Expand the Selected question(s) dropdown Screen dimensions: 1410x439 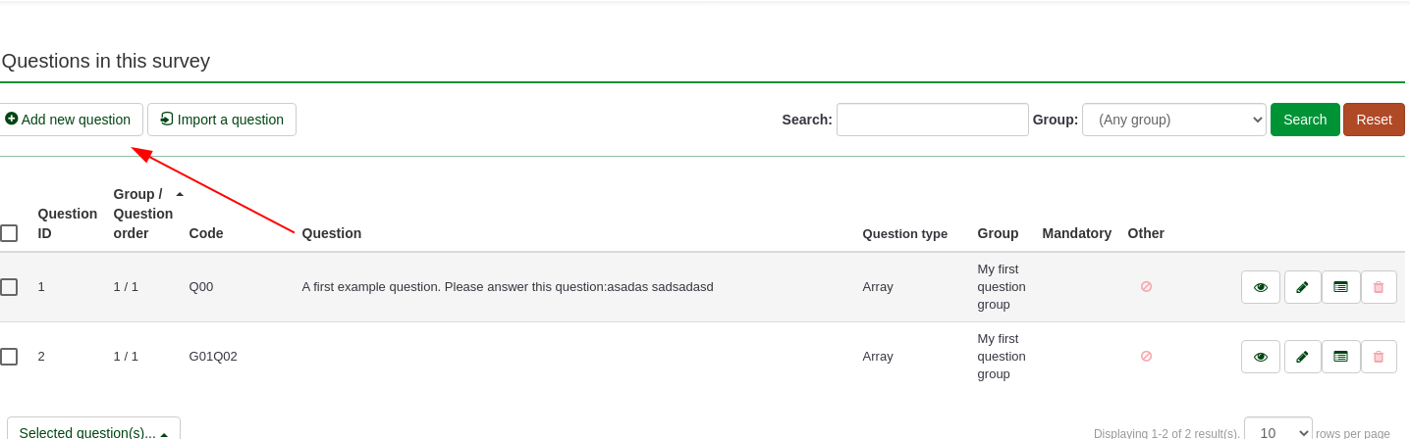93,432
